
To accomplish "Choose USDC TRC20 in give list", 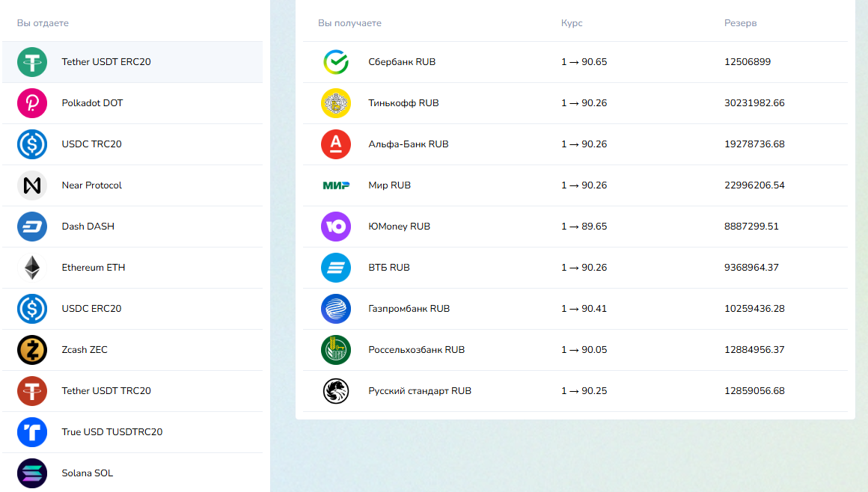I will click(132, 144).
